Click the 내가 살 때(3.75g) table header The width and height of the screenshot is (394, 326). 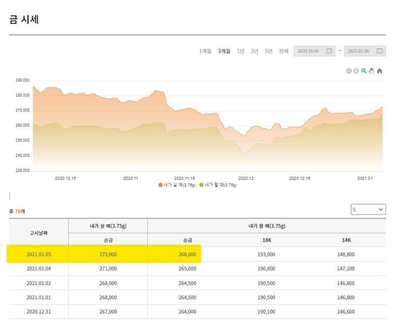point(108,226)
